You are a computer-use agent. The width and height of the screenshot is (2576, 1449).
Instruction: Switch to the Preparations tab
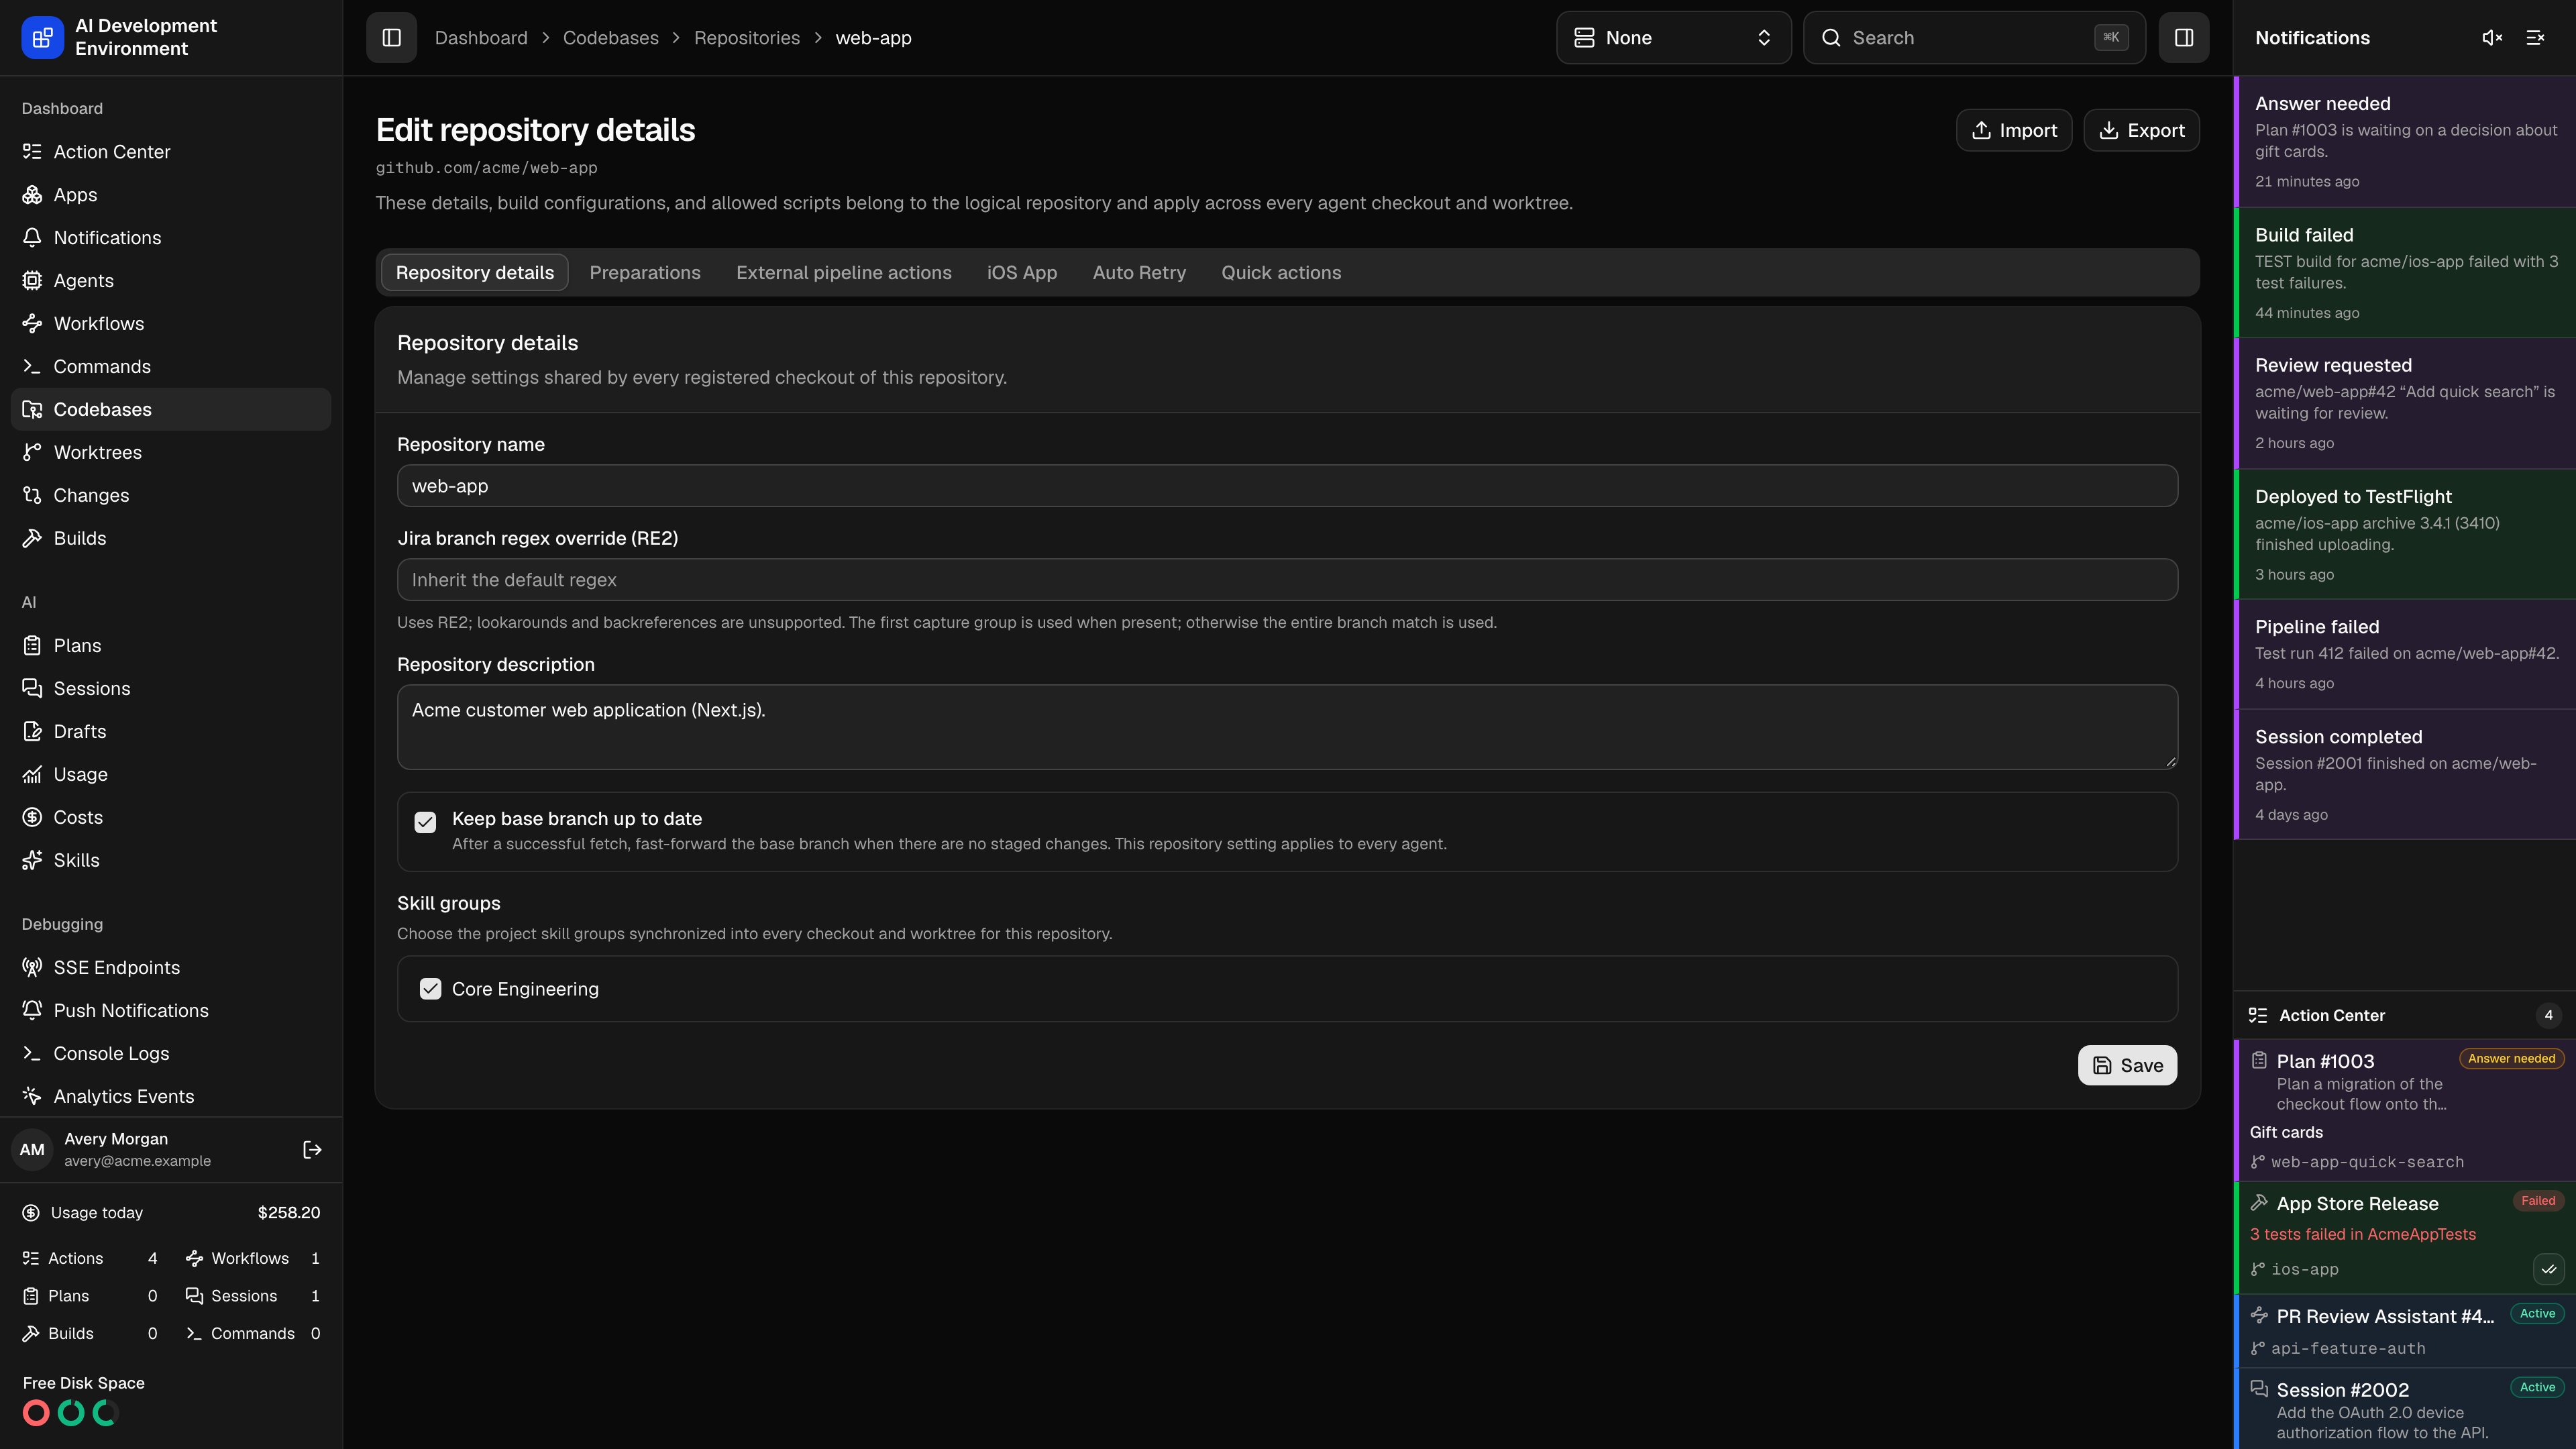[645, 273]
